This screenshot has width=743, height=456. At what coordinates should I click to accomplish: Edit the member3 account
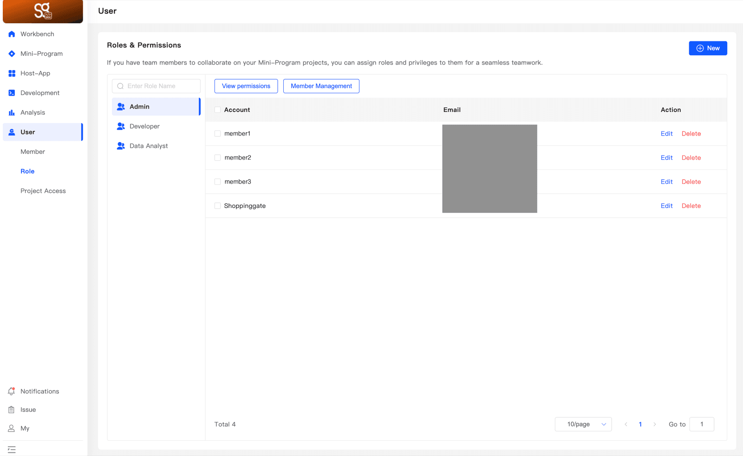click(666, 182)
